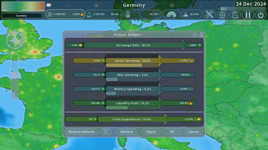Open the tools wrench and screwdriver menu
Viewport: 268px width, 150px height.
(209, 14)
